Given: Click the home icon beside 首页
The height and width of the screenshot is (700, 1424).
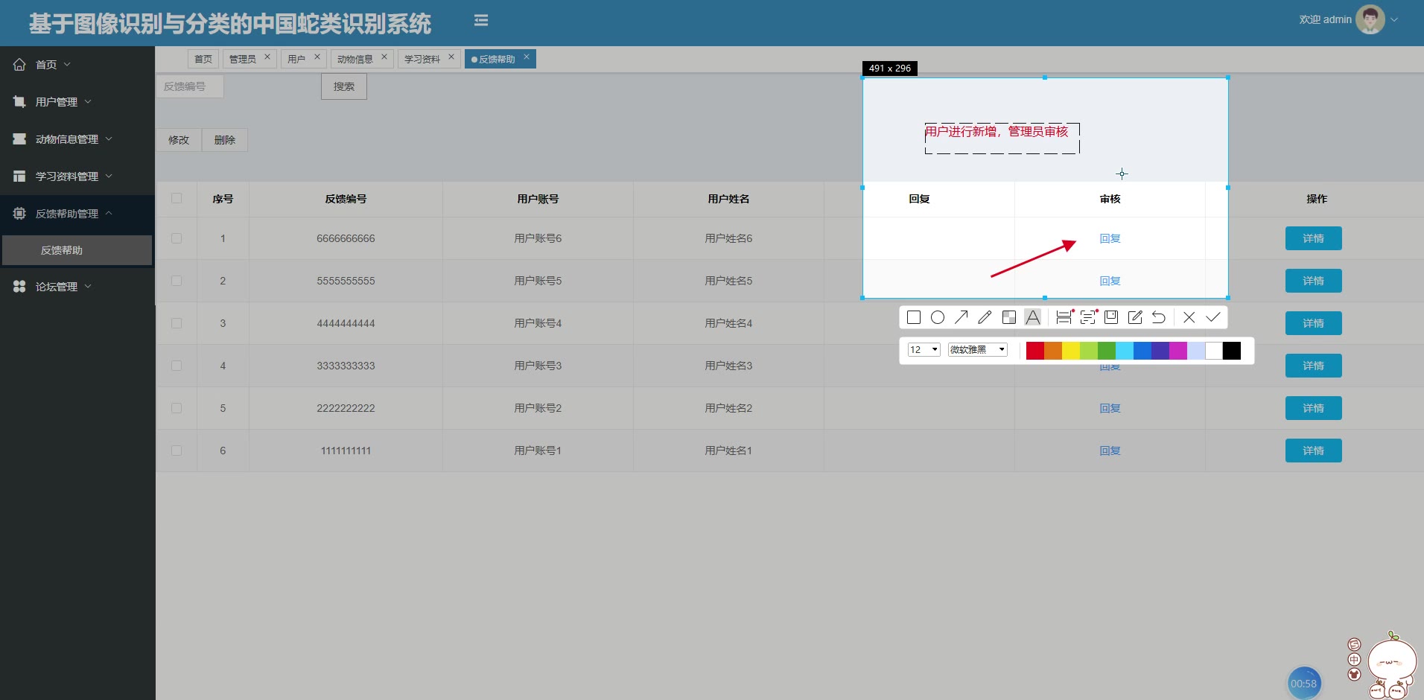Looking at the screenshot, I should (x=19, y=65).
